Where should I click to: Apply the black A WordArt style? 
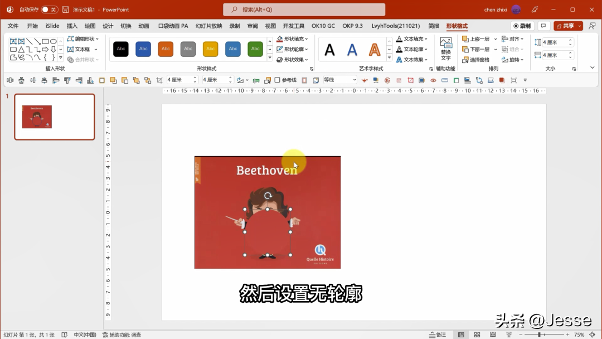coord(329,50)
